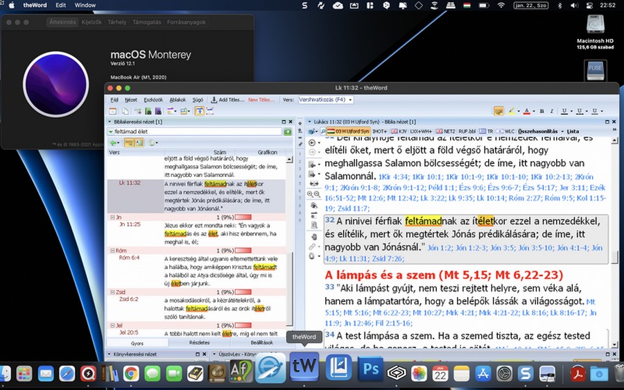Click the magnifier icon before 03 H Ujford Syn
Image resolution: width=624 pixels, height=390 pixels.
pos(322,131)
